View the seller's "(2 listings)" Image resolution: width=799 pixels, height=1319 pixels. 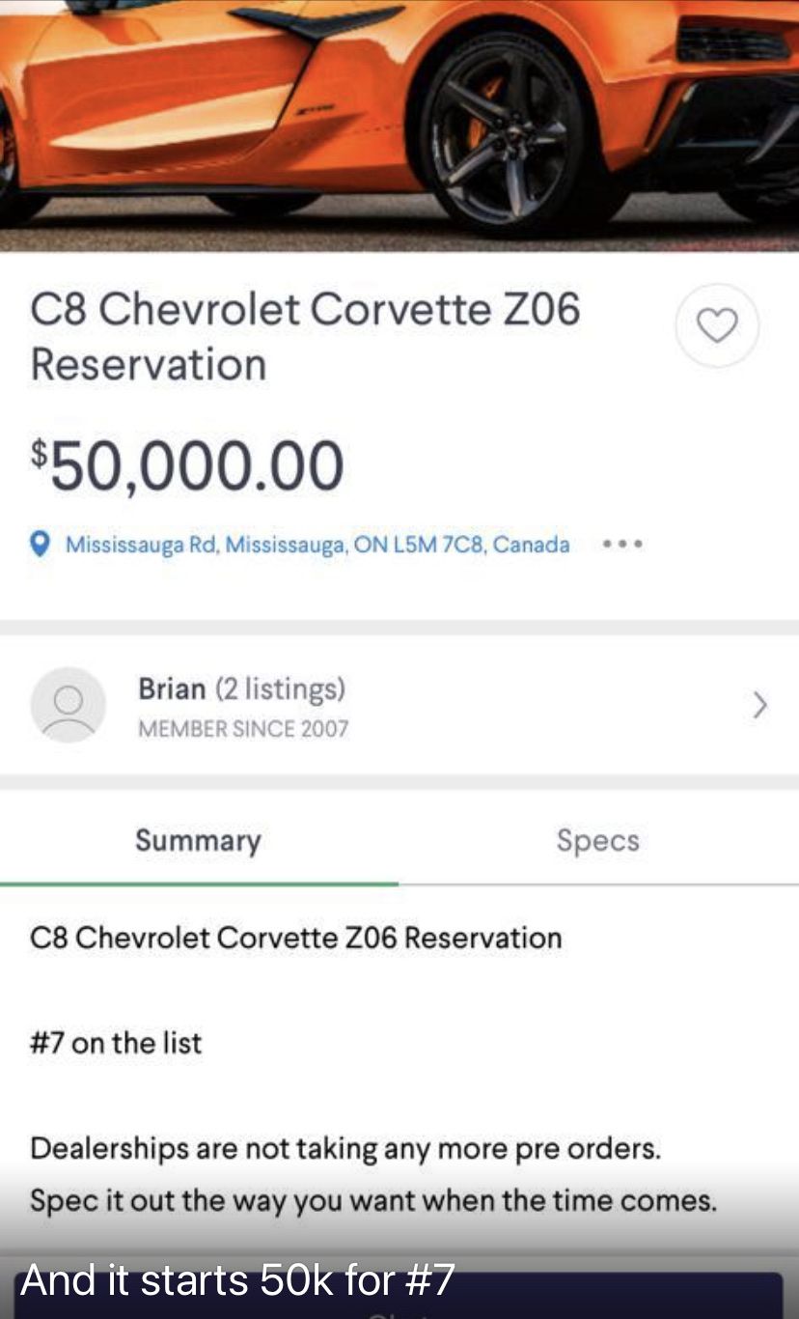click(x=280, y=688)
